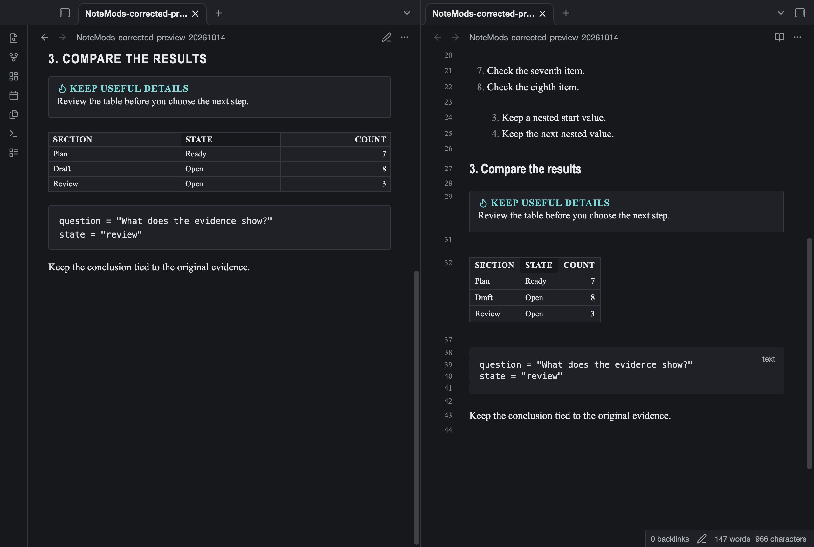Viewport: 814px width, 547px height.
Task: Click Keep Useful Details callout title, right pane
Action: pyautogui.click(x=550, y=203)
